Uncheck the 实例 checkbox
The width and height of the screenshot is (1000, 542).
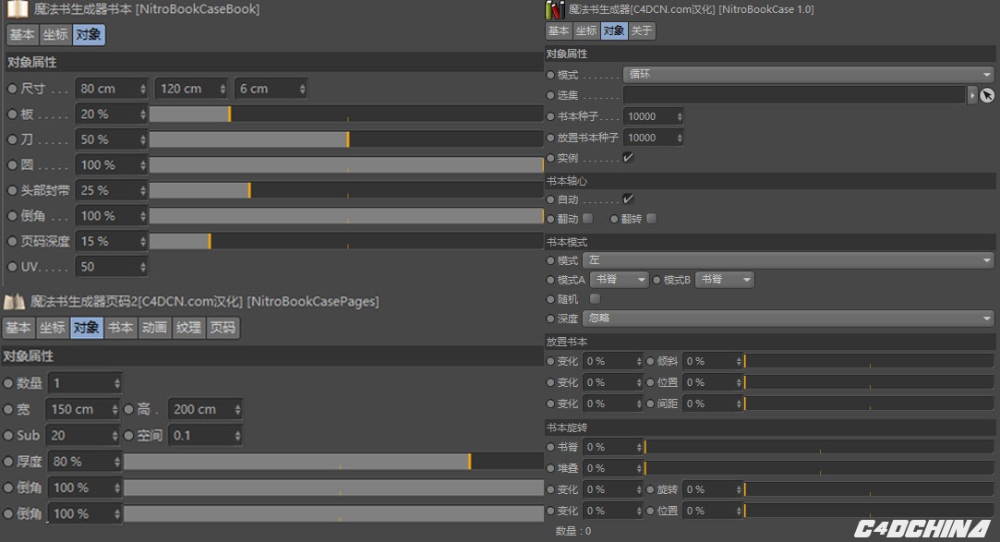[x=628, y=158]
